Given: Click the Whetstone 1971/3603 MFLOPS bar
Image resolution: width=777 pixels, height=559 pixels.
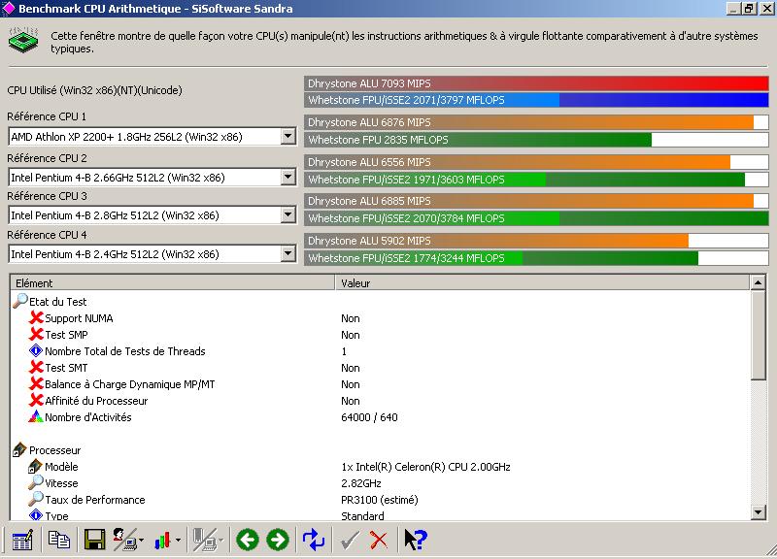Looking at the screenshot, I should click(x=536, y=180).
